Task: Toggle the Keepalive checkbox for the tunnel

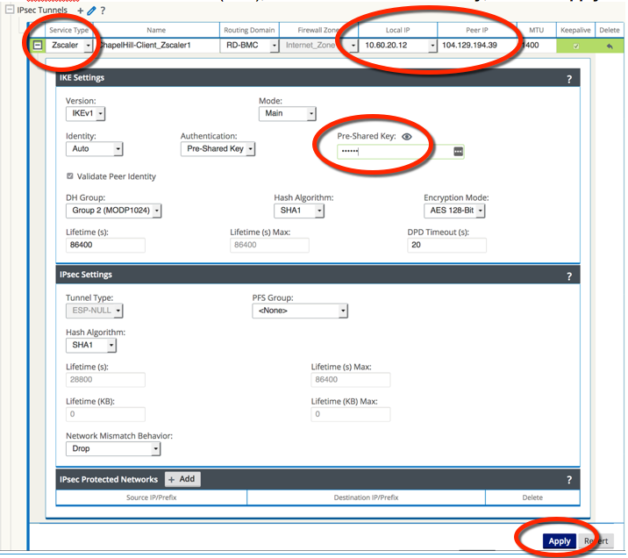Action: tap(576, 46)
